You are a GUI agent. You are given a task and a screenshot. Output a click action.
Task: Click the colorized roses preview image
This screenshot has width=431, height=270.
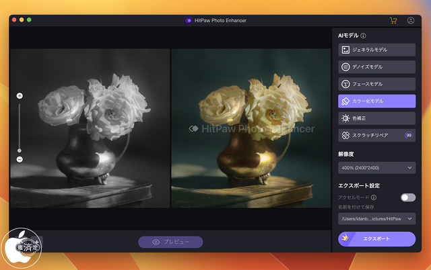tap(251, 128)
